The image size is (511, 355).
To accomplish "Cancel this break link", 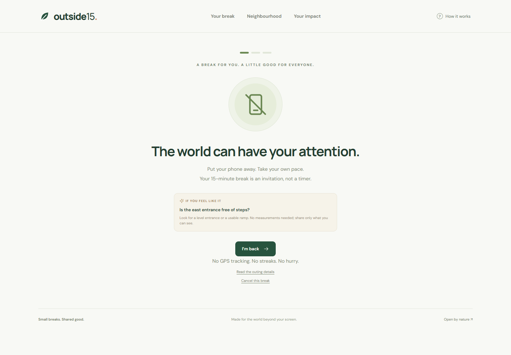I will (x=255, y=281).
